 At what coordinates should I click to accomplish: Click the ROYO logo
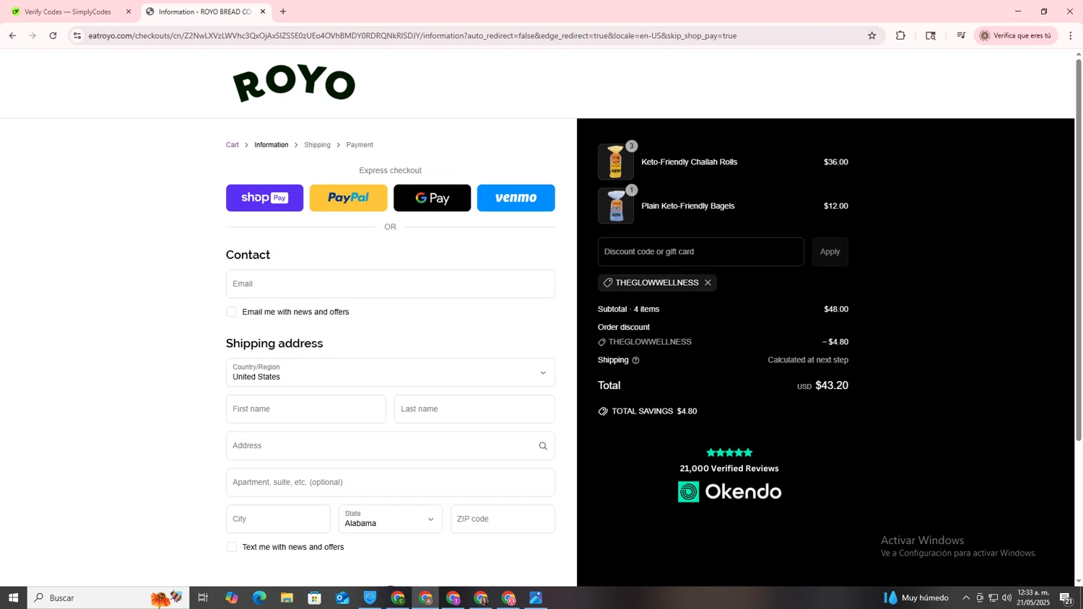[294, 84]
